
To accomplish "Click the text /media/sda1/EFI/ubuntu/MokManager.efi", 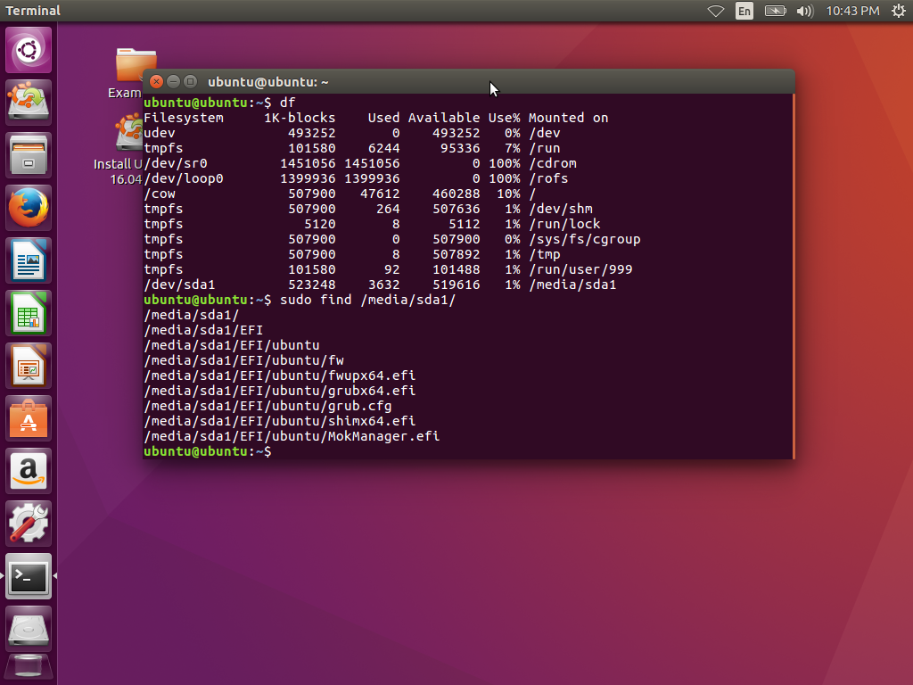I will tap(292, 436).
